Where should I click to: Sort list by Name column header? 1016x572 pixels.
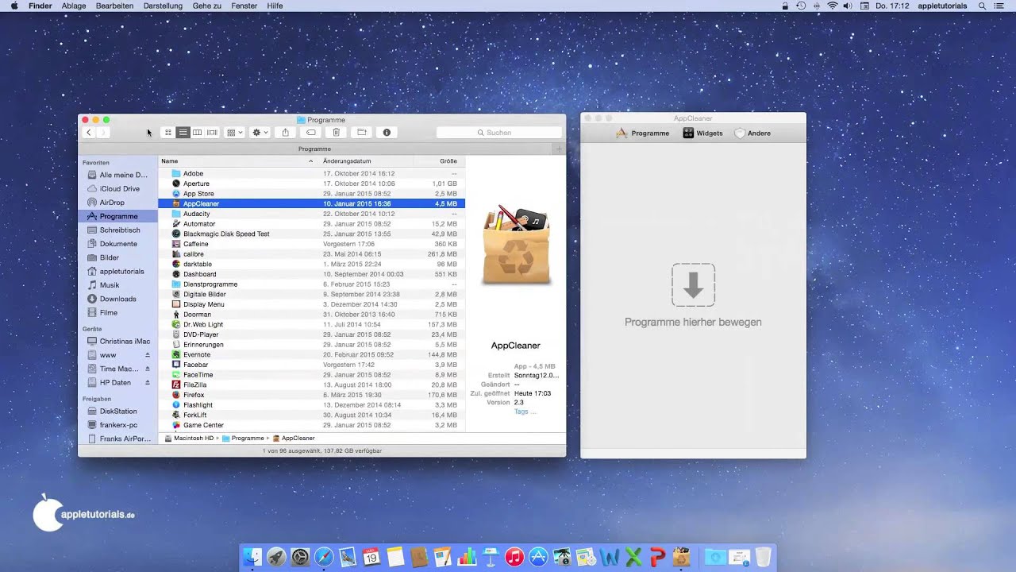[x=237, y=161]
